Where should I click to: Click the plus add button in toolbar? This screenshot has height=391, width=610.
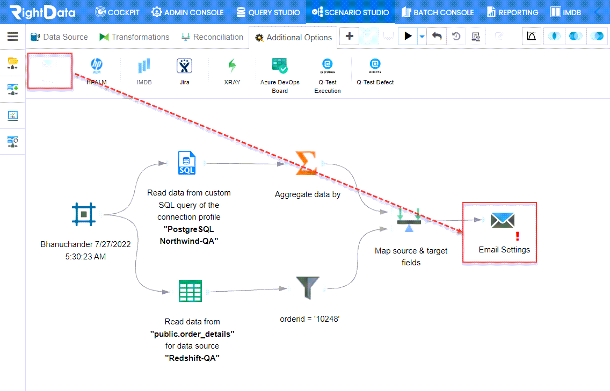pyautogui.click(x=350, y=36)
